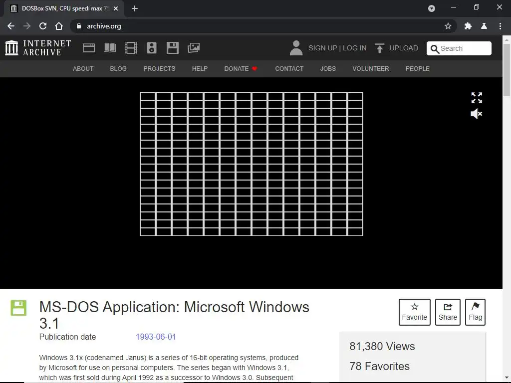Viewport: 511px width, 383px height.
Task: Click the MS-DOS Application title heading
Action: [x=174, y=315]
